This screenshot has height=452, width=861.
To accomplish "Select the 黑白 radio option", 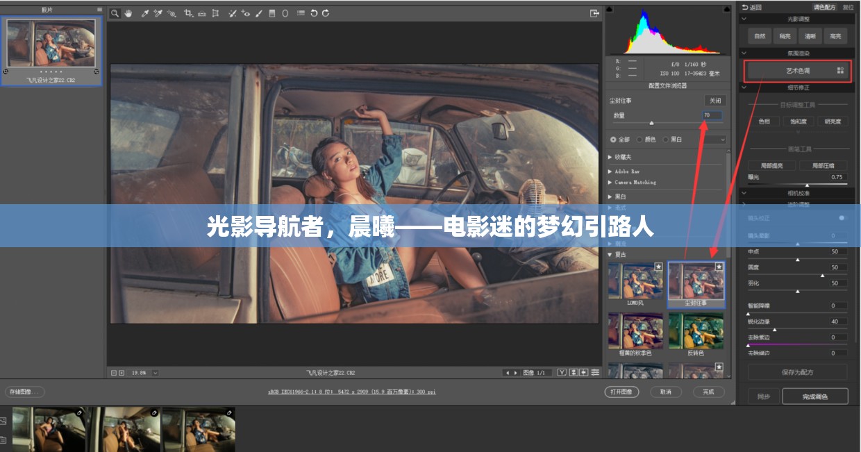I will click(665, 140).
